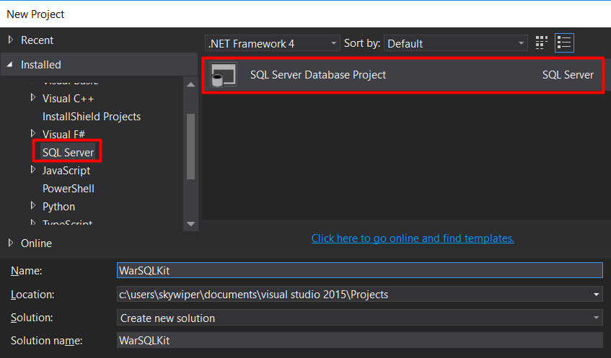Click the SQL Server Database Project icon
This screenshot has height=358, width=611.
click(x=224, y=75)
